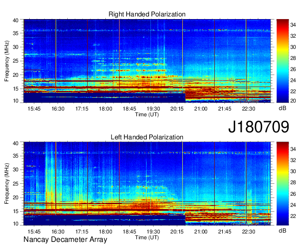This screenshot has height=245, width=301.
Task: Click the "40" frequency tick of the Left Handed plot
Action: [16, 143]
